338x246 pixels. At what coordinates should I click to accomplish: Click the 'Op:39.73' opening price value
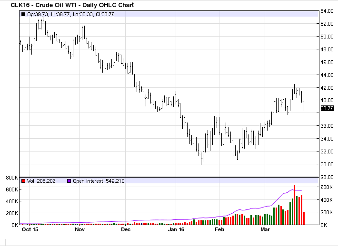pos(38,14)
